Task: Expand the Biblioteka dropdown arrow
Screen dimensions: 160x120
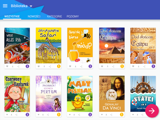Action: [31, 6]
